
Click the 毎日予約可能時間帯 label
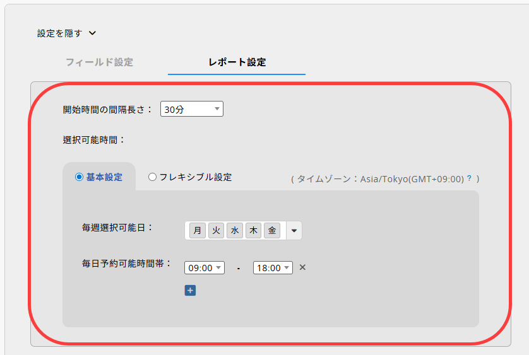(126, 263)
